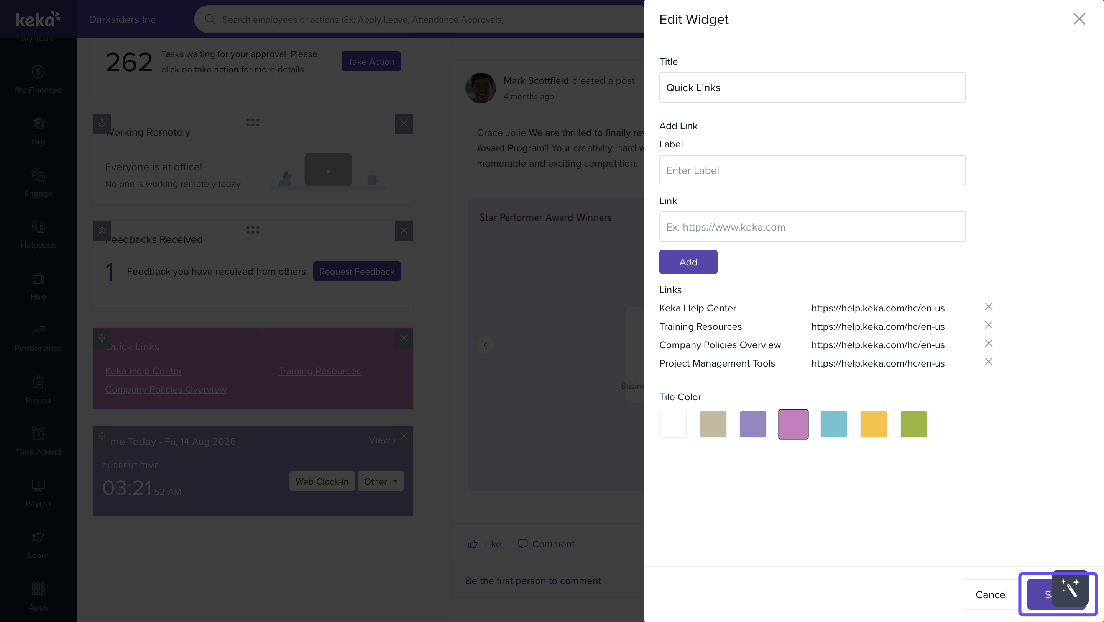The image size is (1104, 622).
Task: Select the beige tile color
Action: click(713, 424)
